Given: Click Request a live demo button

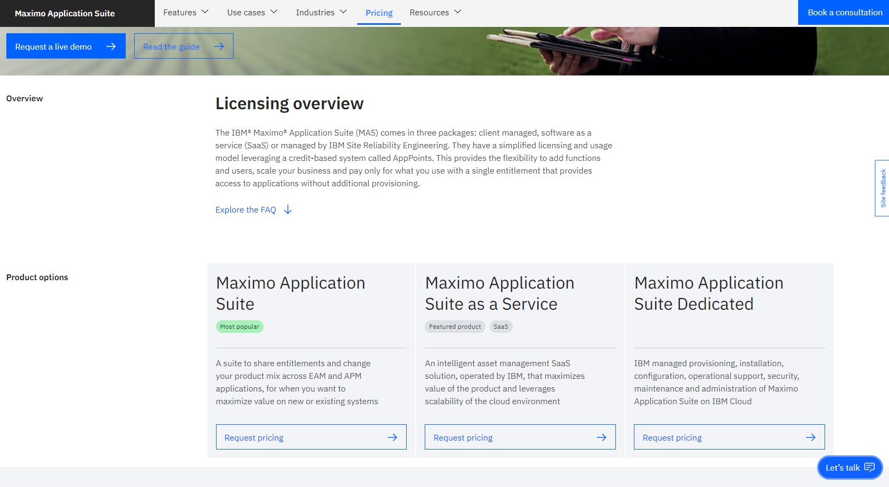Looking at the screenshot, I should 66,46.
